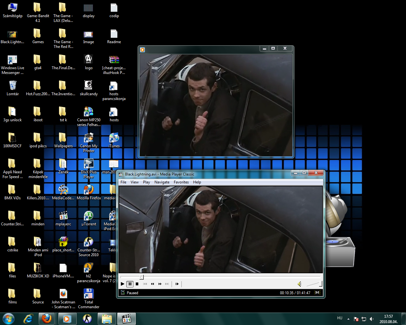Select the place_short... desktop icon
The image size is (406, 325).
coord(63,244)
